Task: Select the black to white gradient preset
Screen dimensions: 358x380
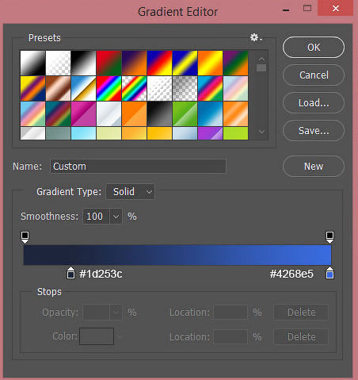Action: tap(83, 63)
